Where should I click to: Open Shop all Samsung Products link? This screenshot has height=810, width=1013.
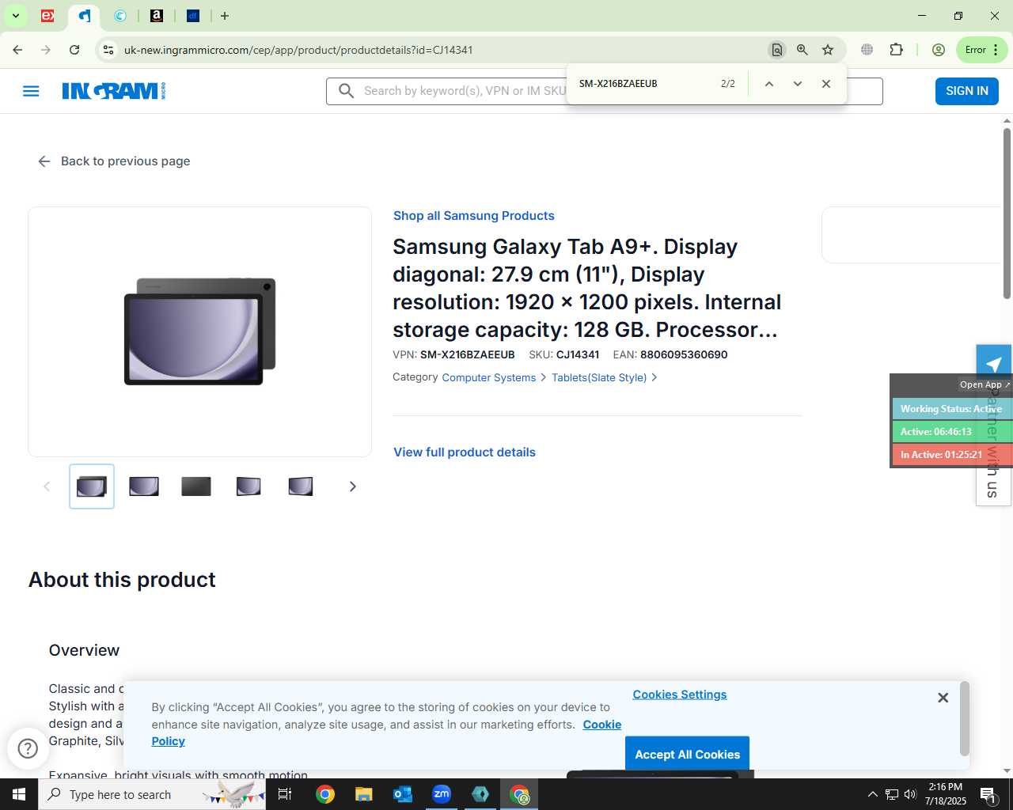click(473, 216)
